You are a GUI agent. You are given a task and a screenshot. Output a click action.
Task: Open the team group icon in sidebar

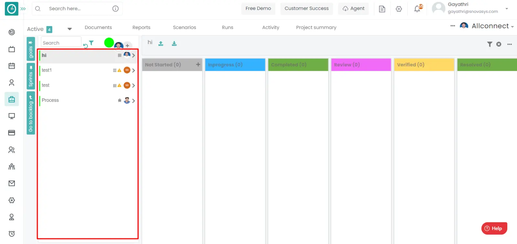click(x=12, y=167)
